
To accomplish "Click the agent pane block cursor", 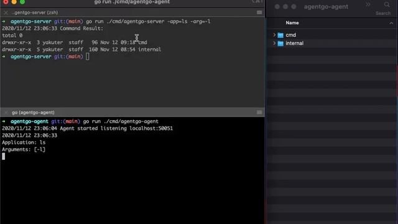I will pyautogui.click(x=3, y=156).
